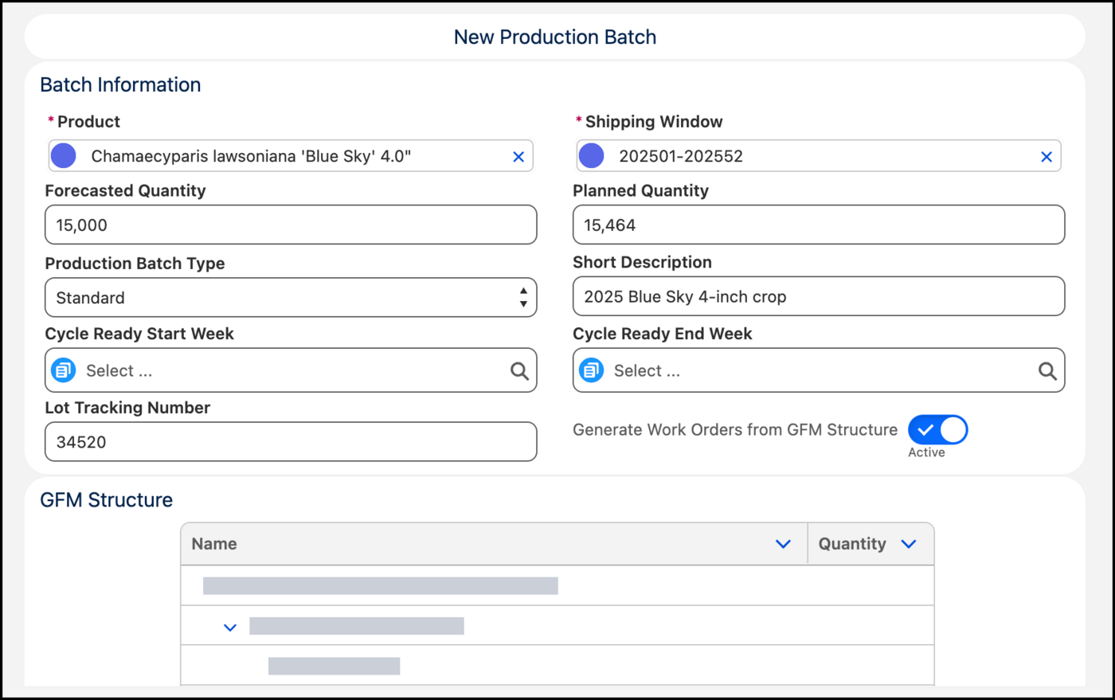This screenshot has width=1115, height=700.
Task: Click the Product record icon circle
Action: (x=64, y=156)
